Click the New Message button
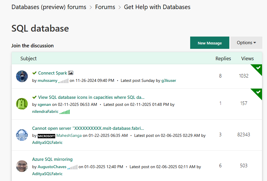 (x=210, y=43)
